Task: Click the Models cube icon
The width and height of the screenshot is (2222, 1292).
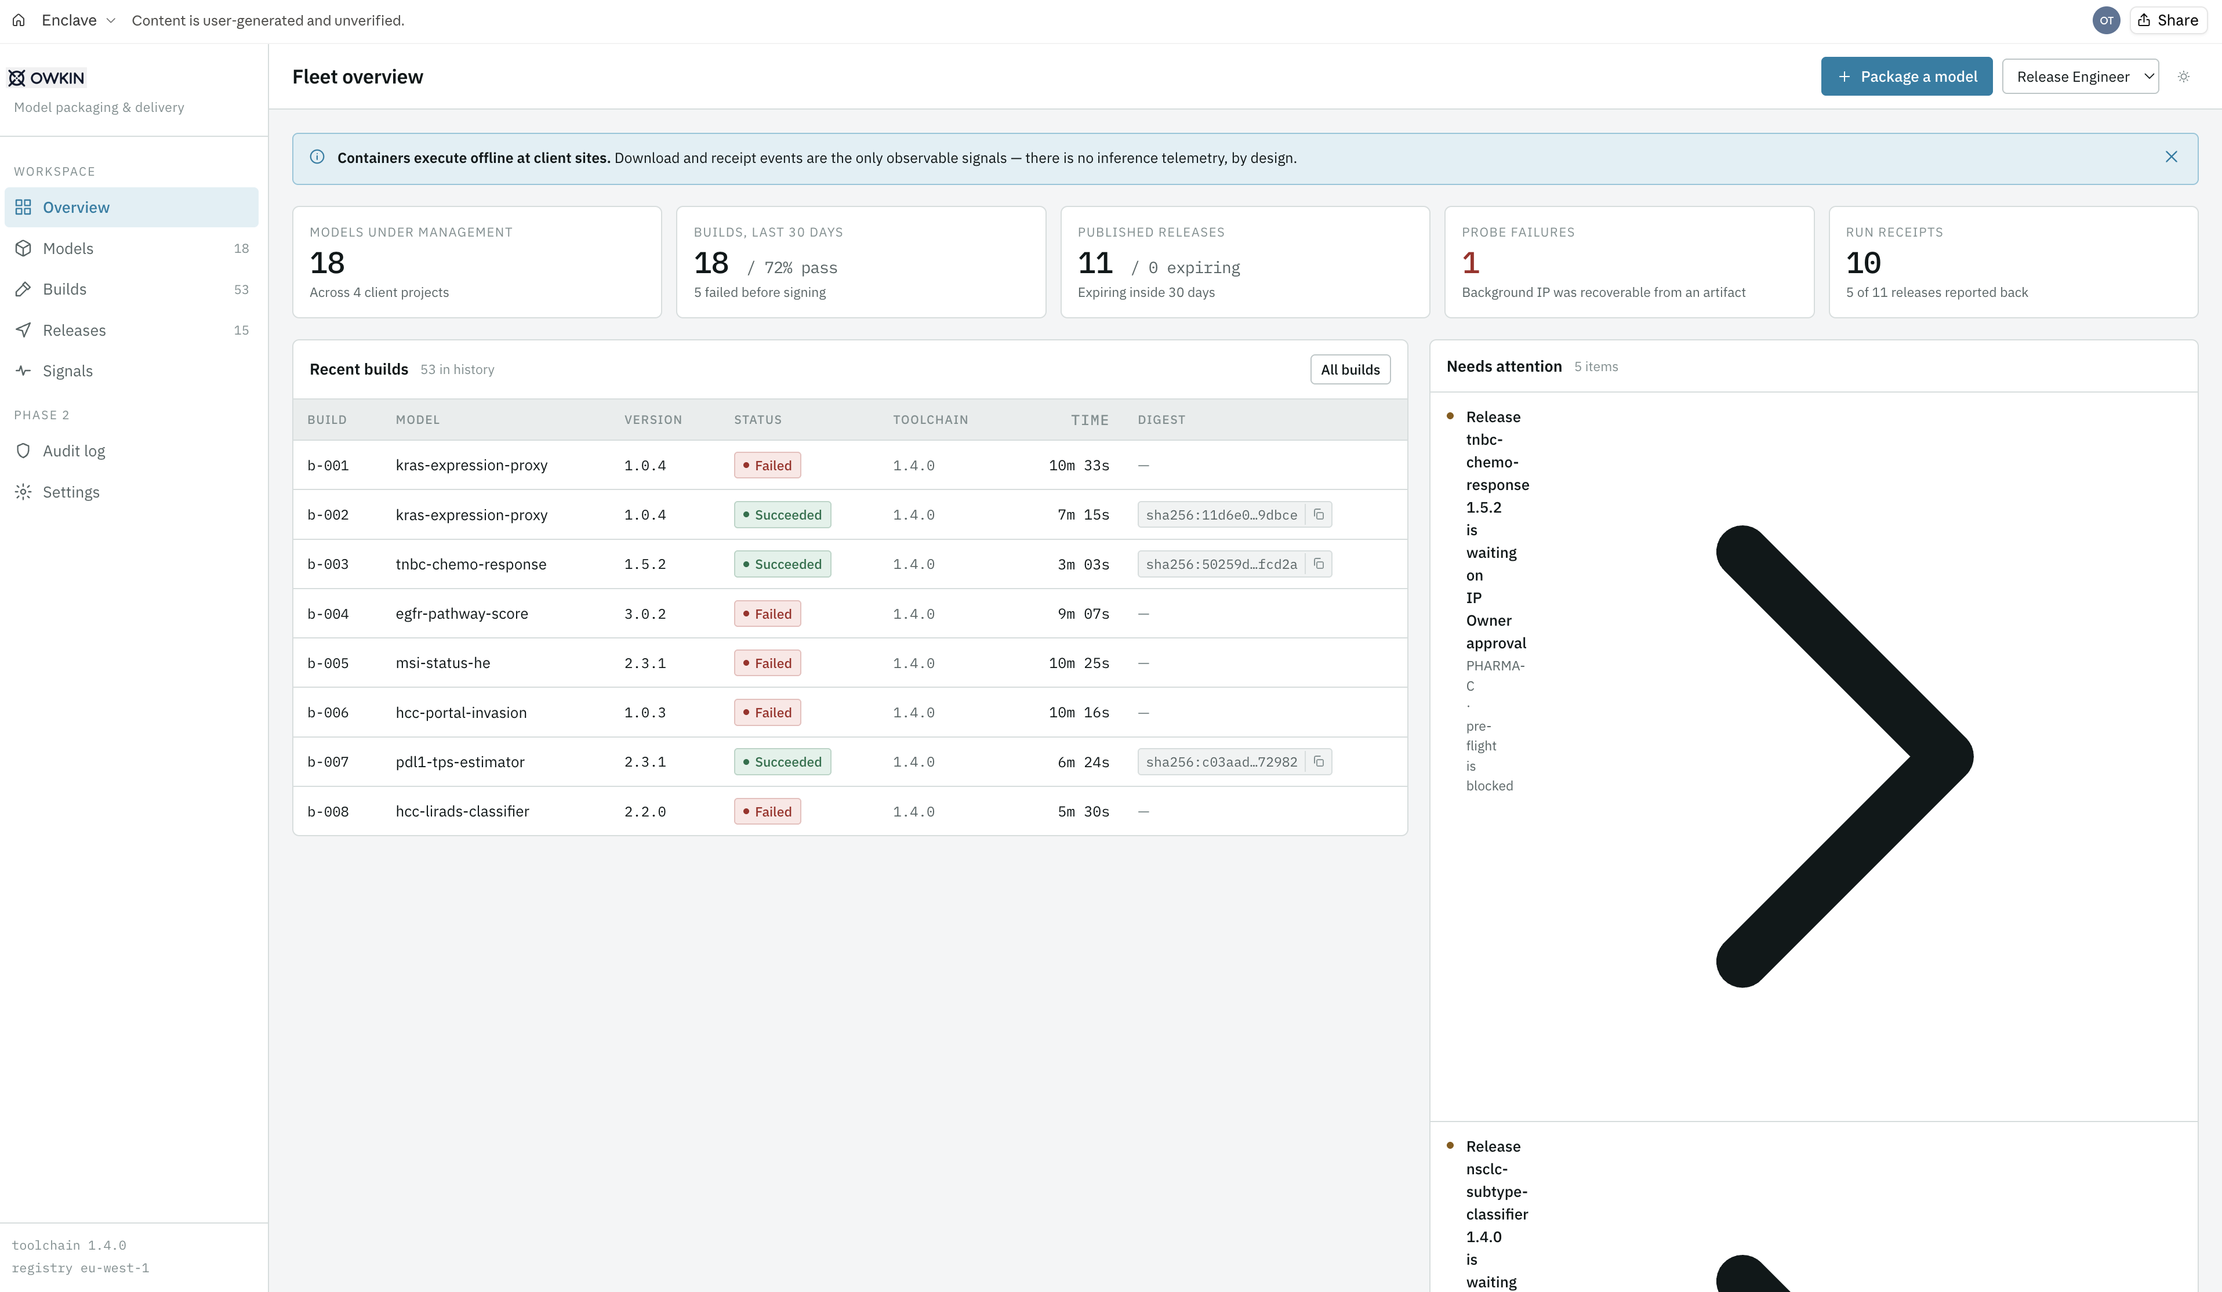Action: point(23,249)
